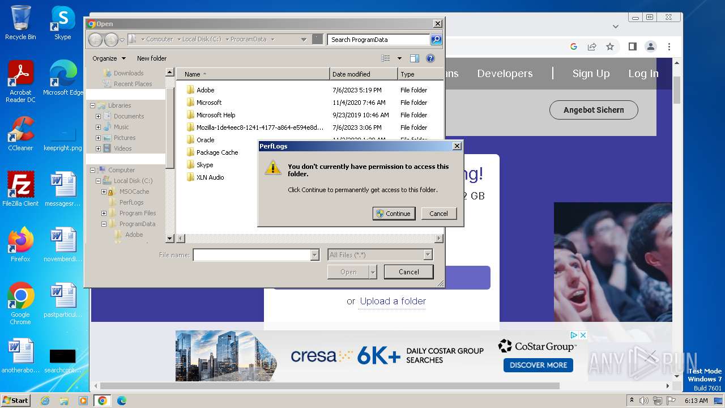The image size is (725, 408).
Task: Click the help icon in Open dialog
Action: pos(430,58)
